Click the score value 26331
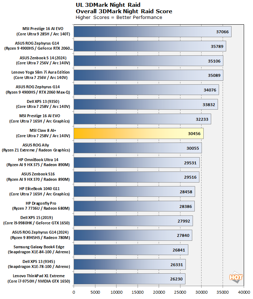This screenshot has height=299, width=253. [x=177, y=265]
